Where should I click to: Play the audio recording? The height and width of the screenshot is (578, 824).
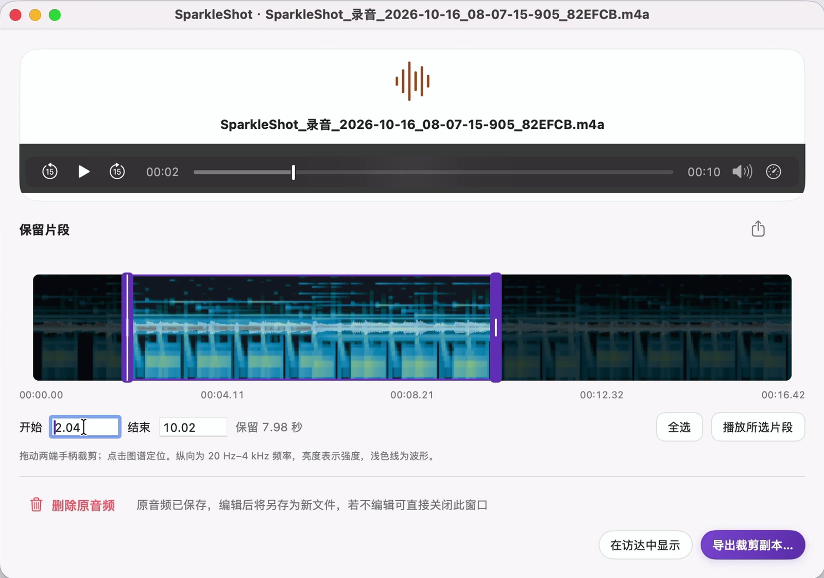[x=83, y=172]
